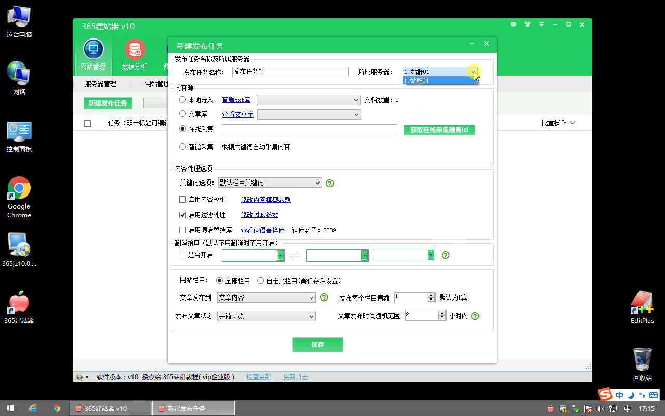
Task: Expand the 批量操作 menu
Action: pos(558,123)
